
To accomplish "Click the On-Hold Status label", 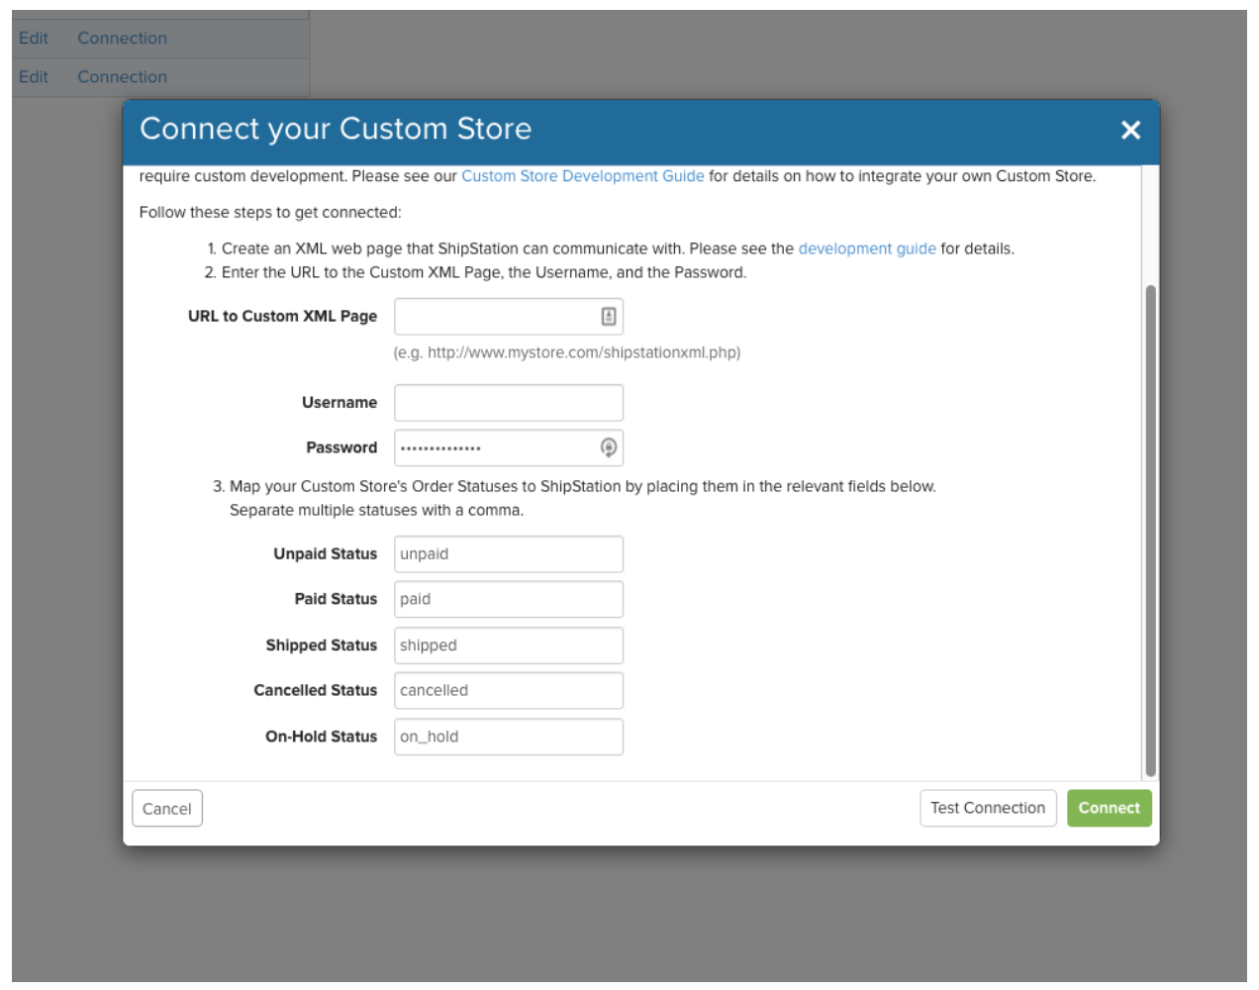I will coord(322,737).
